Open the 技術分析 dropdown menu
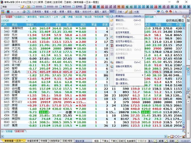Viewport: 191px width, 143px height. 88,12
